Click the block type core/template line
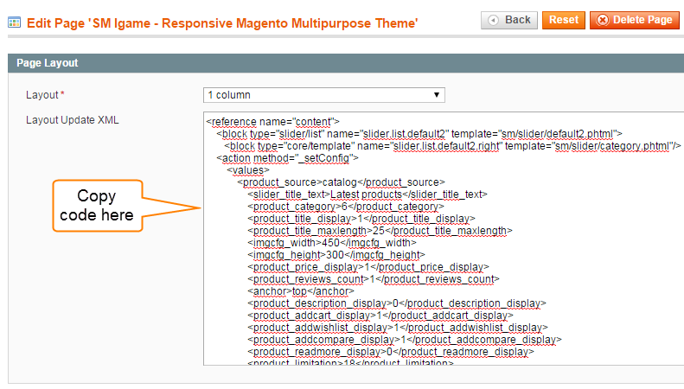The height and width of the screenshot is (389, 684). coord(452,146)
